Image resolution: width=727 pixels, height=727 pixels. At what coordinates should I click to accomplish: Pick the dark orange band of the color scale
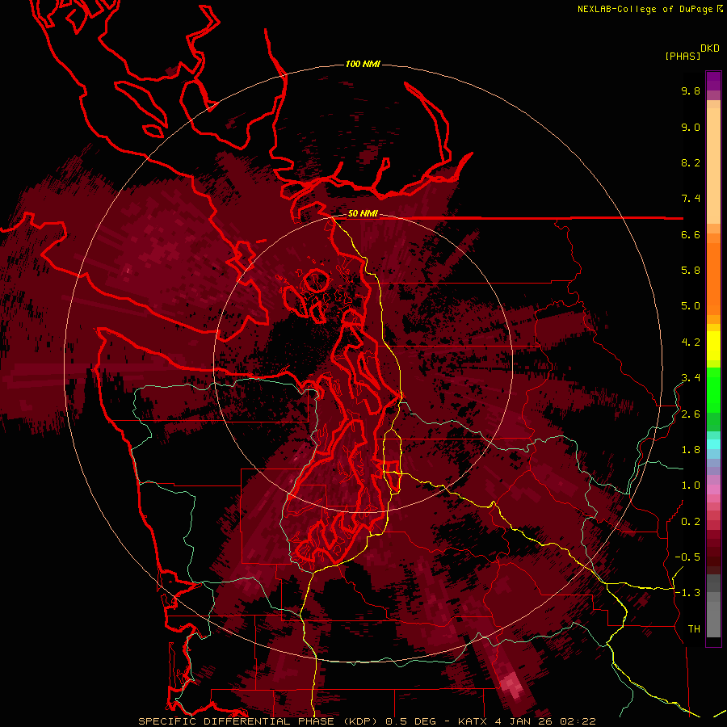pos(713,279)
